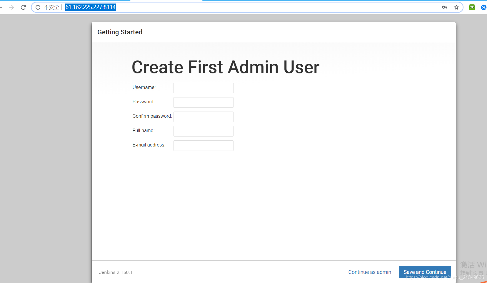
Task: Click the Create First Admin User heading
Action: pos(226,67)
